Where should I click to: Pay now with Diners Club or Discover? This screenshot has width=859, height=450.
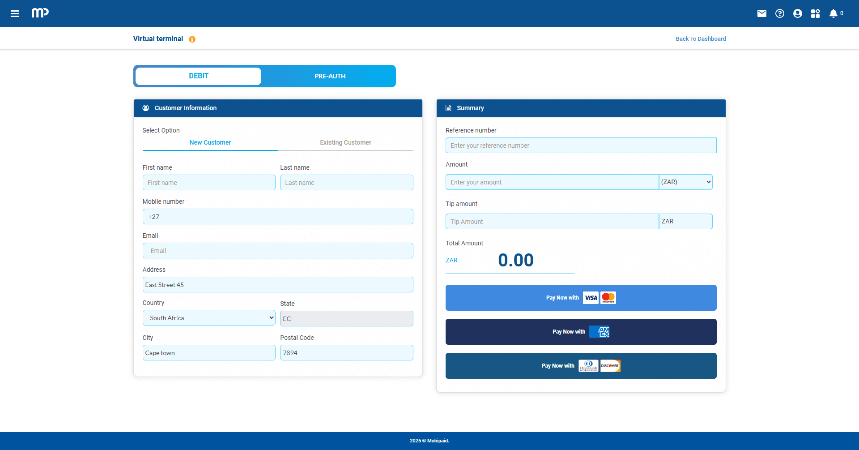(581, 366)
